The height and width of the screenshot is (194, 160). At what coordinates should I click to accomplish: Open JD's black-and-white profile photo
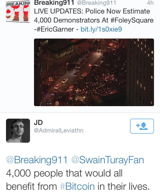tap(18, 130)
